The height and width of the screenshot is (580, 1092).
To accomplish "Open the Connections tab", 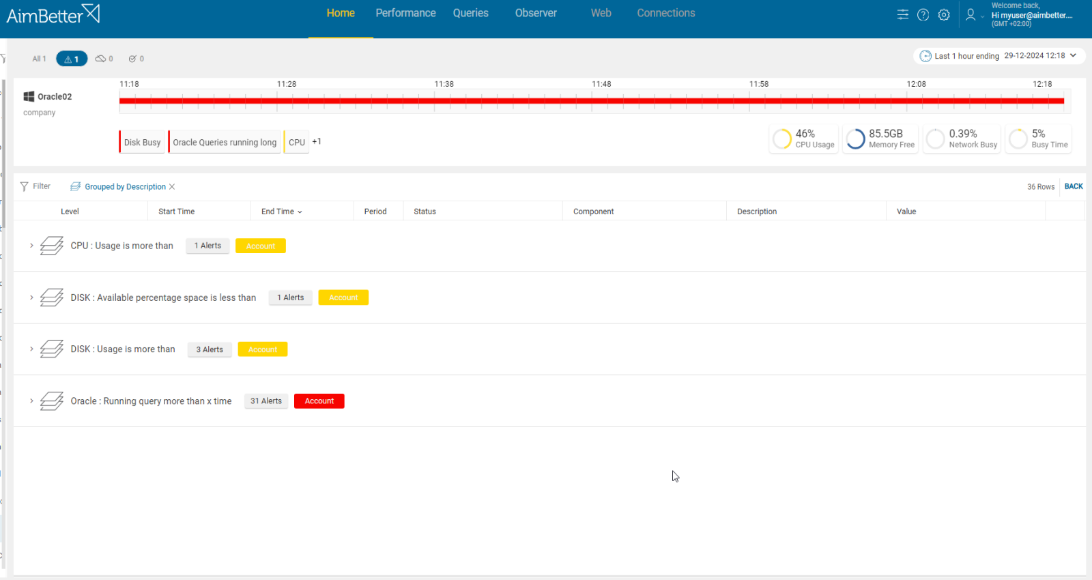I will tap(666, 13).
